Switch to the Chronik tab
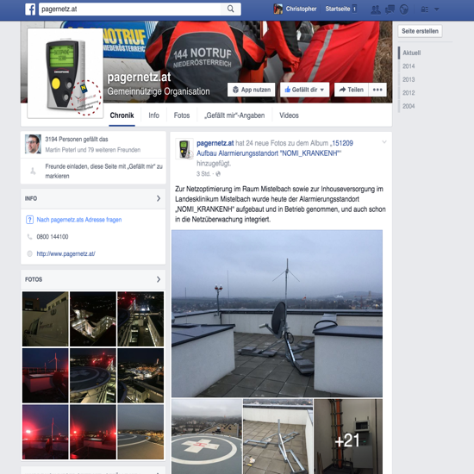The image size is (474, 474). click(122, 115)
